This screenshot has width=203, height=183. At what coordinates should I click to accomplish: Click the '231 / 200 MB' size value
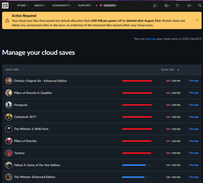click(173, 93)
